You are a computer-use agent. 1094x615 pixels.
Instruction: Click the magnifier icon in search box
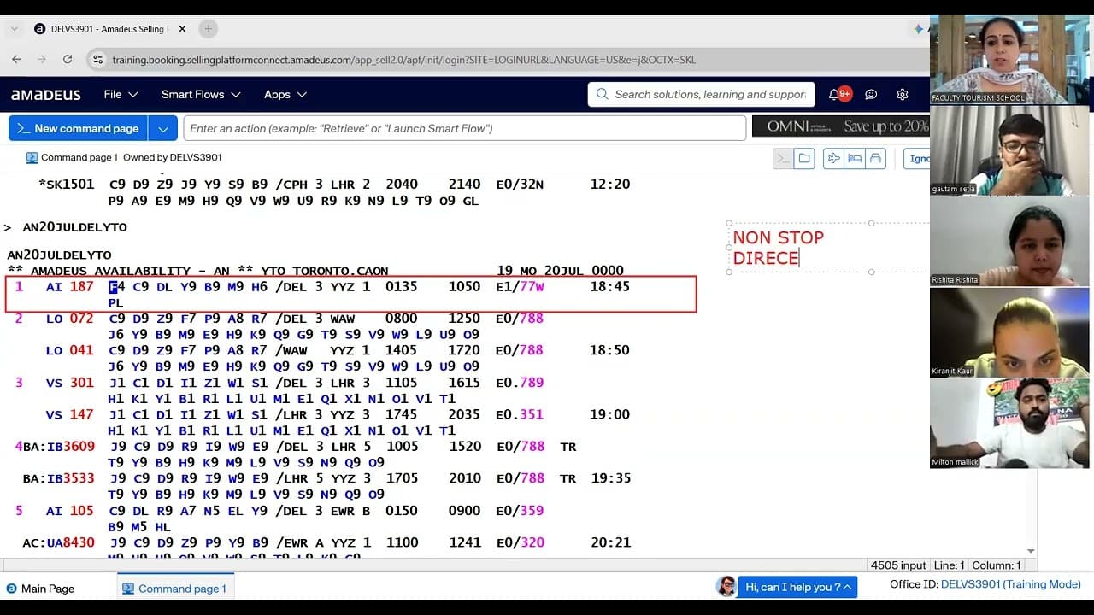[602, 95]
